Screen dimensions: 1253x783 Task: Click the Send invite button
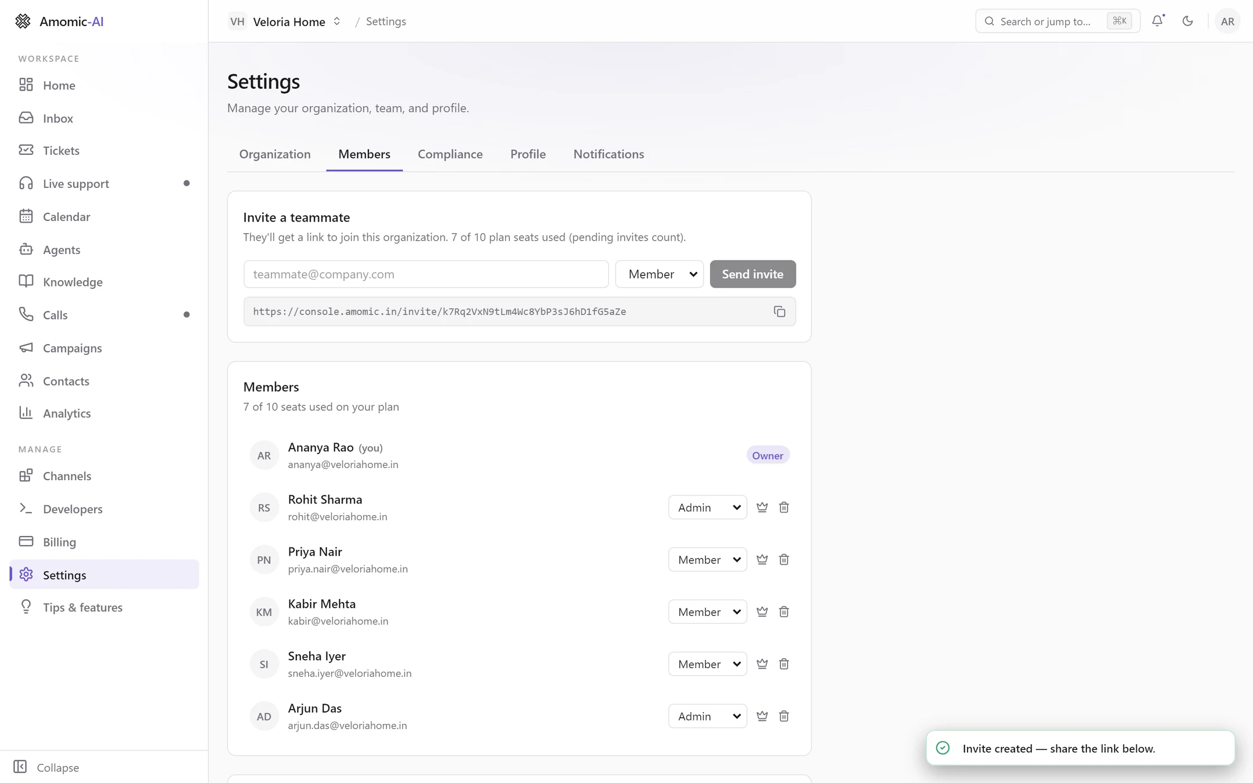(752, 274)
